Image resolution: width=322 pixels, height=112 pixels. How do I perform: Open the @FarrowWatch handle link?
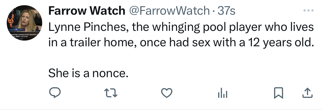pyautogui.click(x=169, y=10)
